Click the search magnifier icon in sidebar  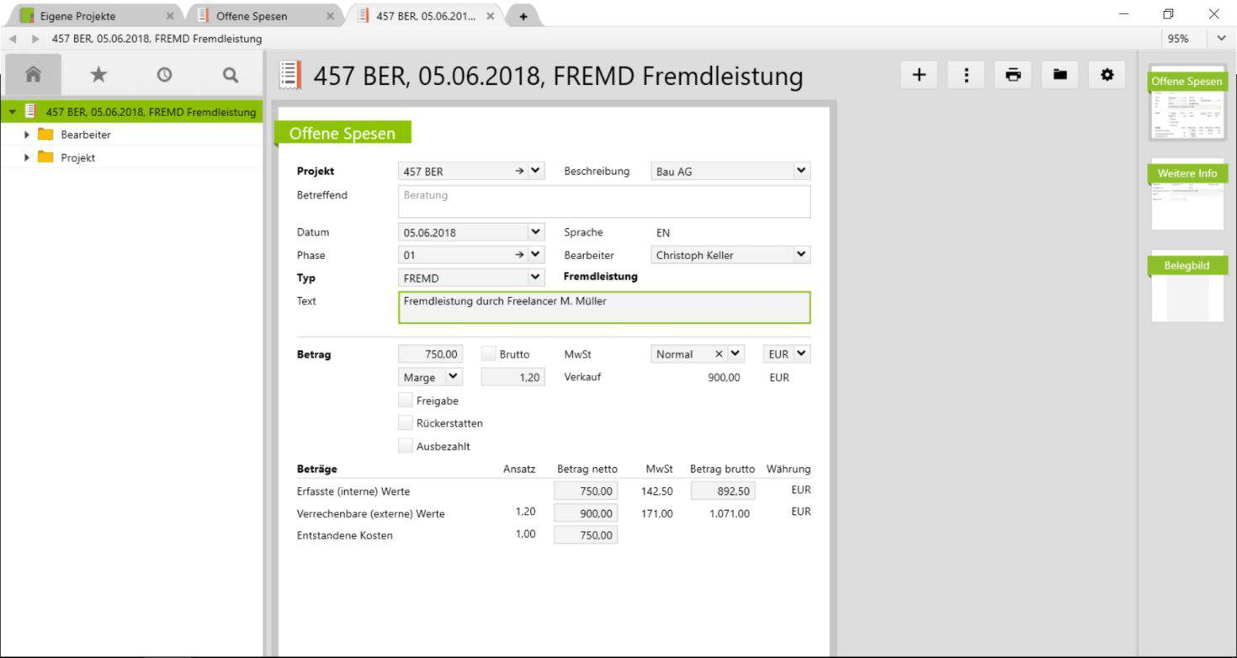tap(230, 75)
